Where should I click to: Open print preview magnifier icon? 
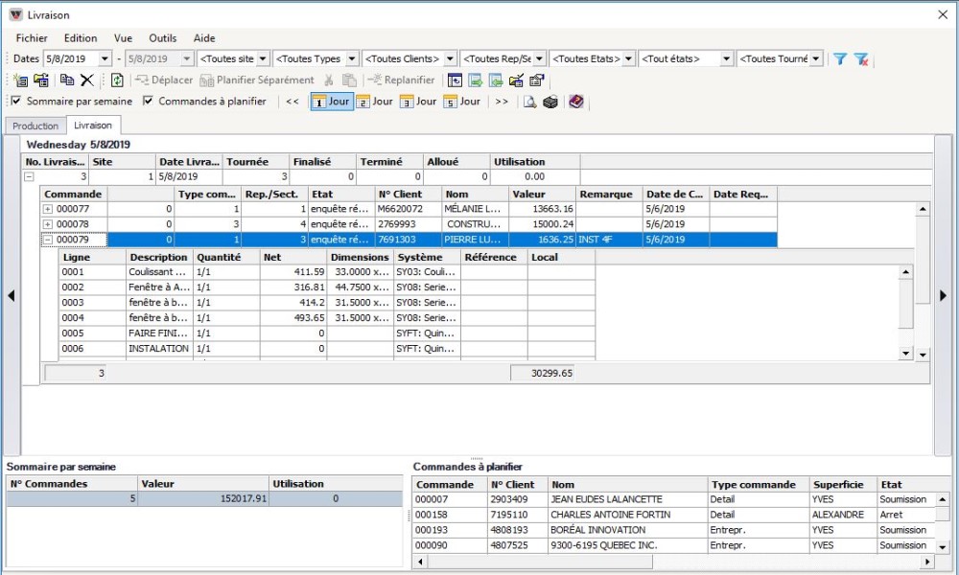pos(529,102)
